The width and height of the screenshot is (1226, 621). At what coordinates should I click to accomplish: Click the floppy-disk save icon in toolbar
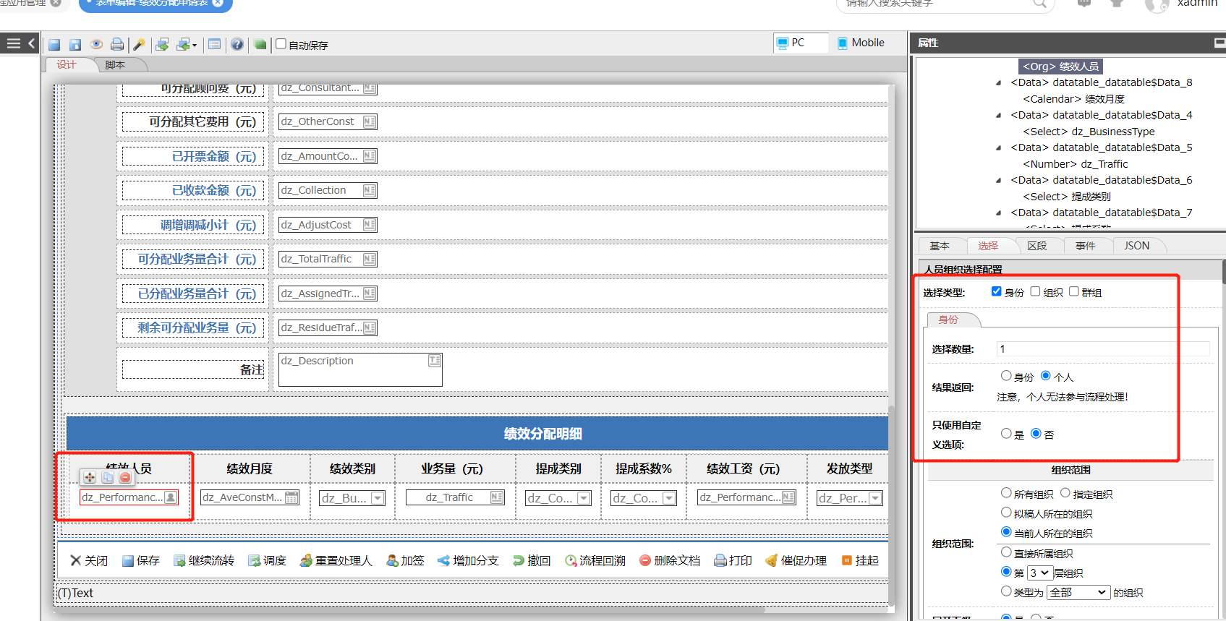tap(75, 45)
